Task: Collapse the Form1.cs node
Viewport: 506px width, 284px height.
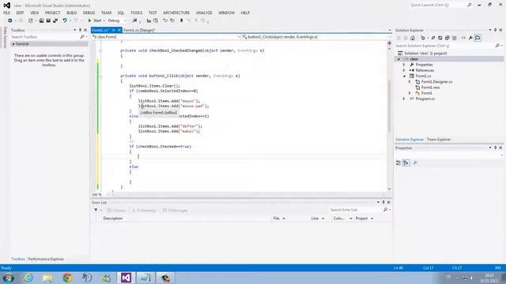Action: click(404, 76)
